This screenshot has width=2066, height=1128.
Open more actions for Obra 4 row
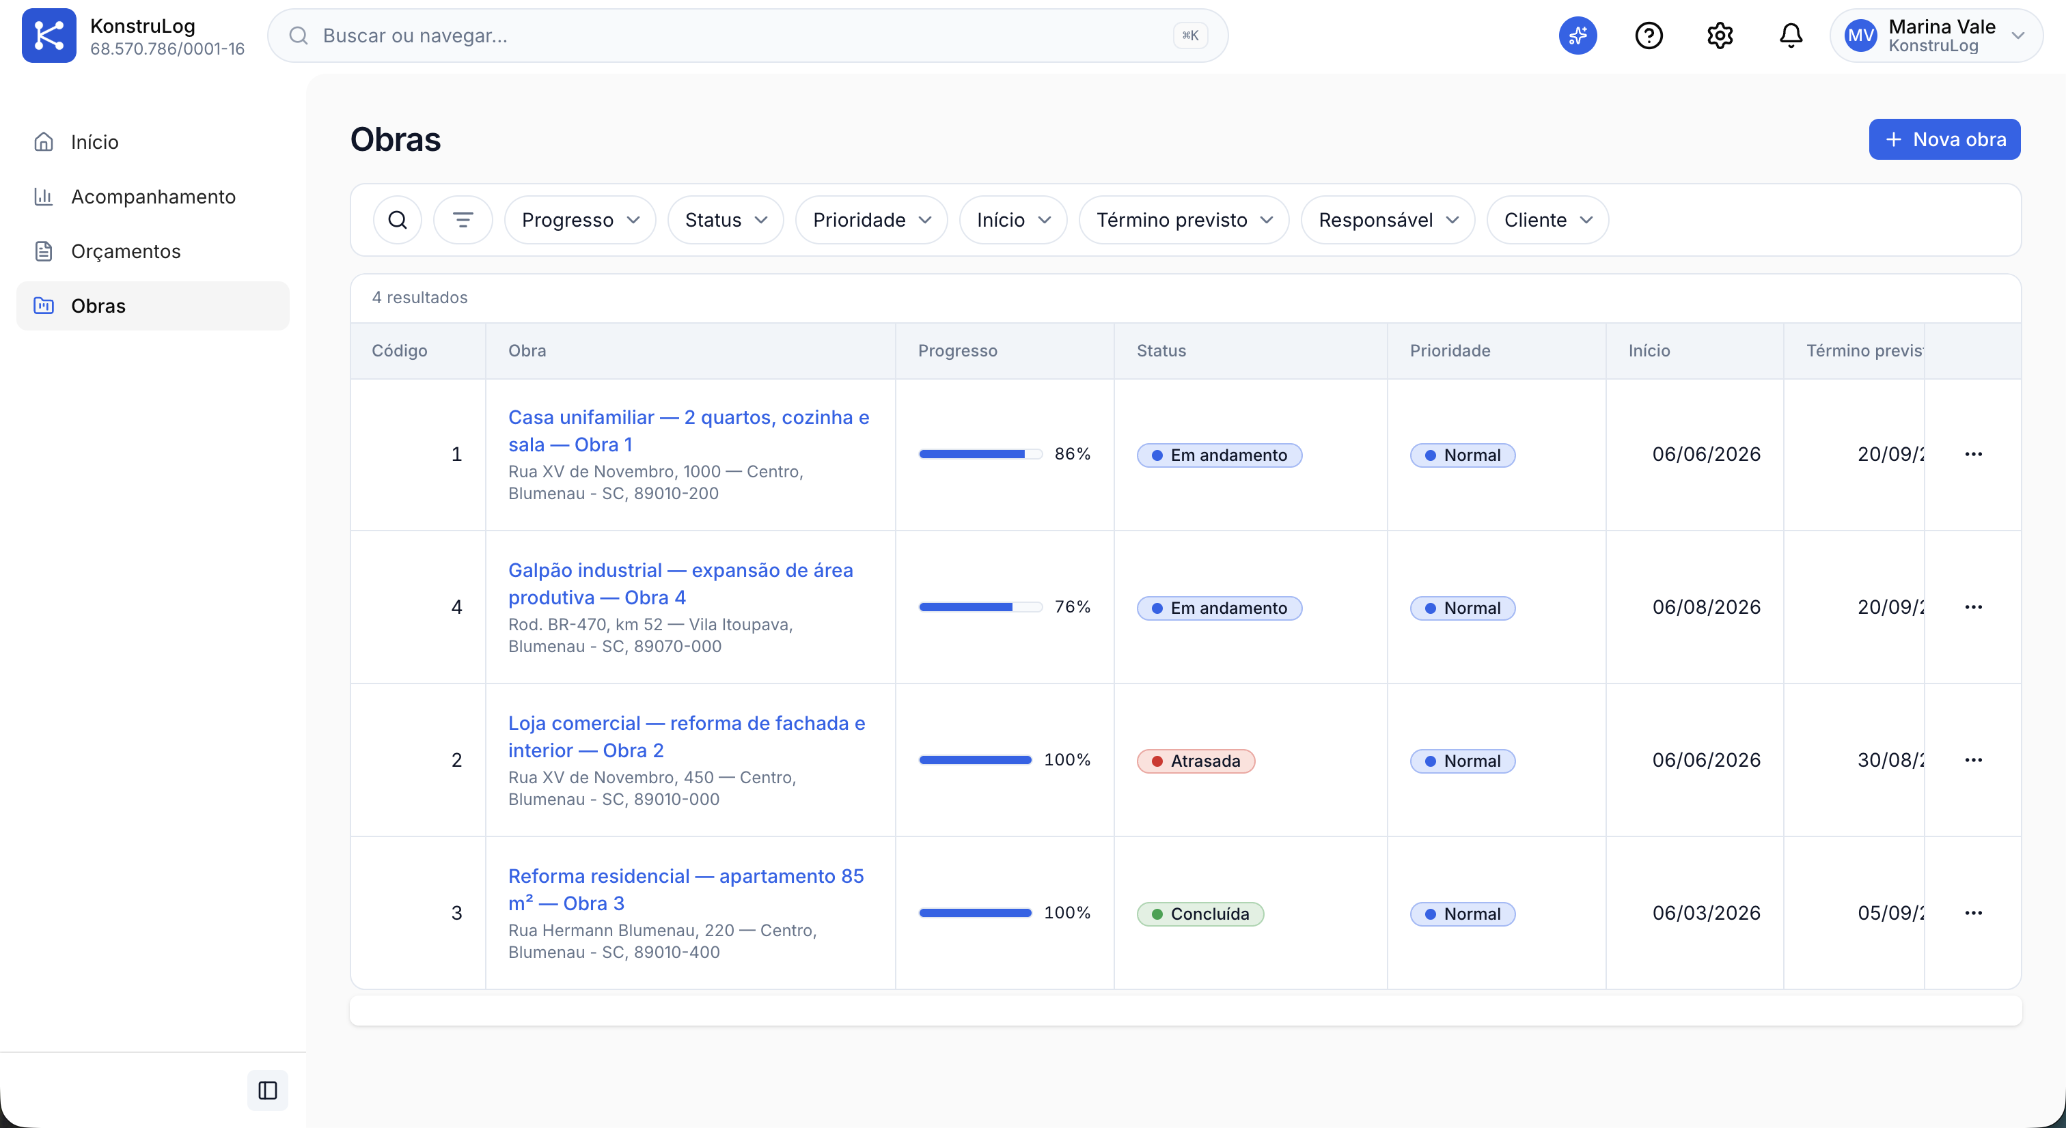pos(1973,607)
